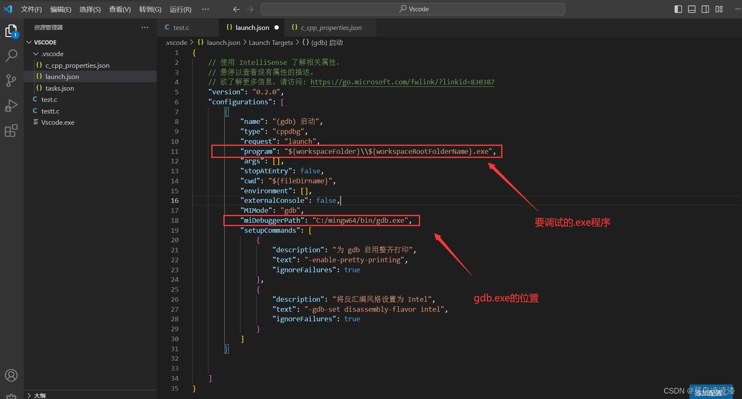Image resolution: width=742 pixels, height=399 pixels.
Task: Click the "externalConsole" false value
Action: tap(326, 200)
